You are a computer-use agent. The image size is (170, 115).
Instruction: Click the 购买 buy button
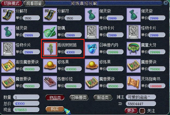pos(55,109)
